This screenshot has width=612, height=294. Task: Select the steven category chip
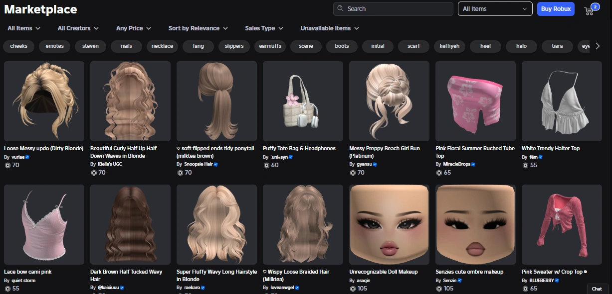pyautogui.click(x=91, y=46)
